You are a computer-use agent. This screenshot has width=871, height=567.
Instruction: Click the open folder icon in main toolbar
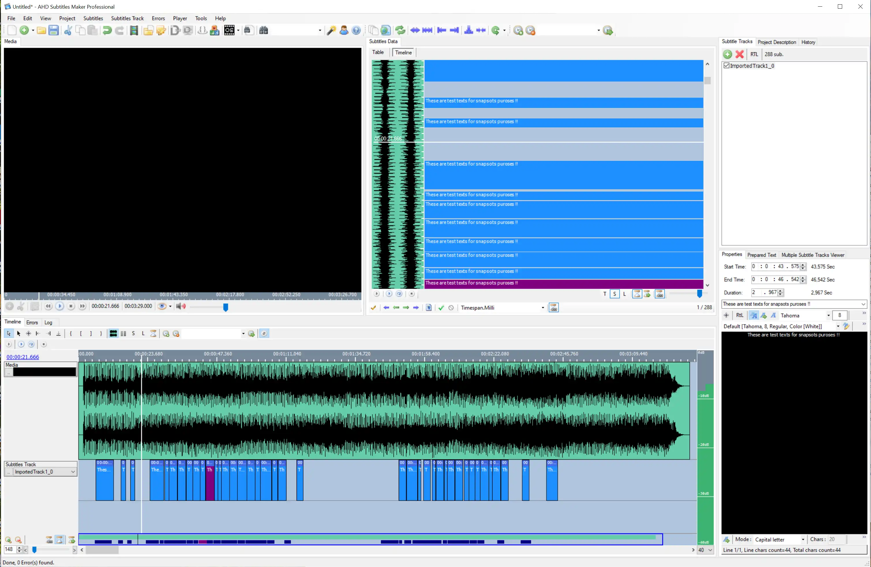(x=41, y=30)
